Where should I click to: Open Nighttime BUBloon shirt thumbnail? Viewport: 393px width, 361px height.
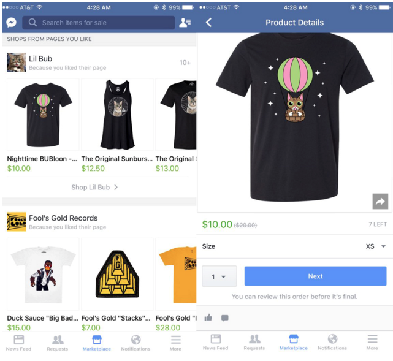pyautogui.click(x=43, y=115)
